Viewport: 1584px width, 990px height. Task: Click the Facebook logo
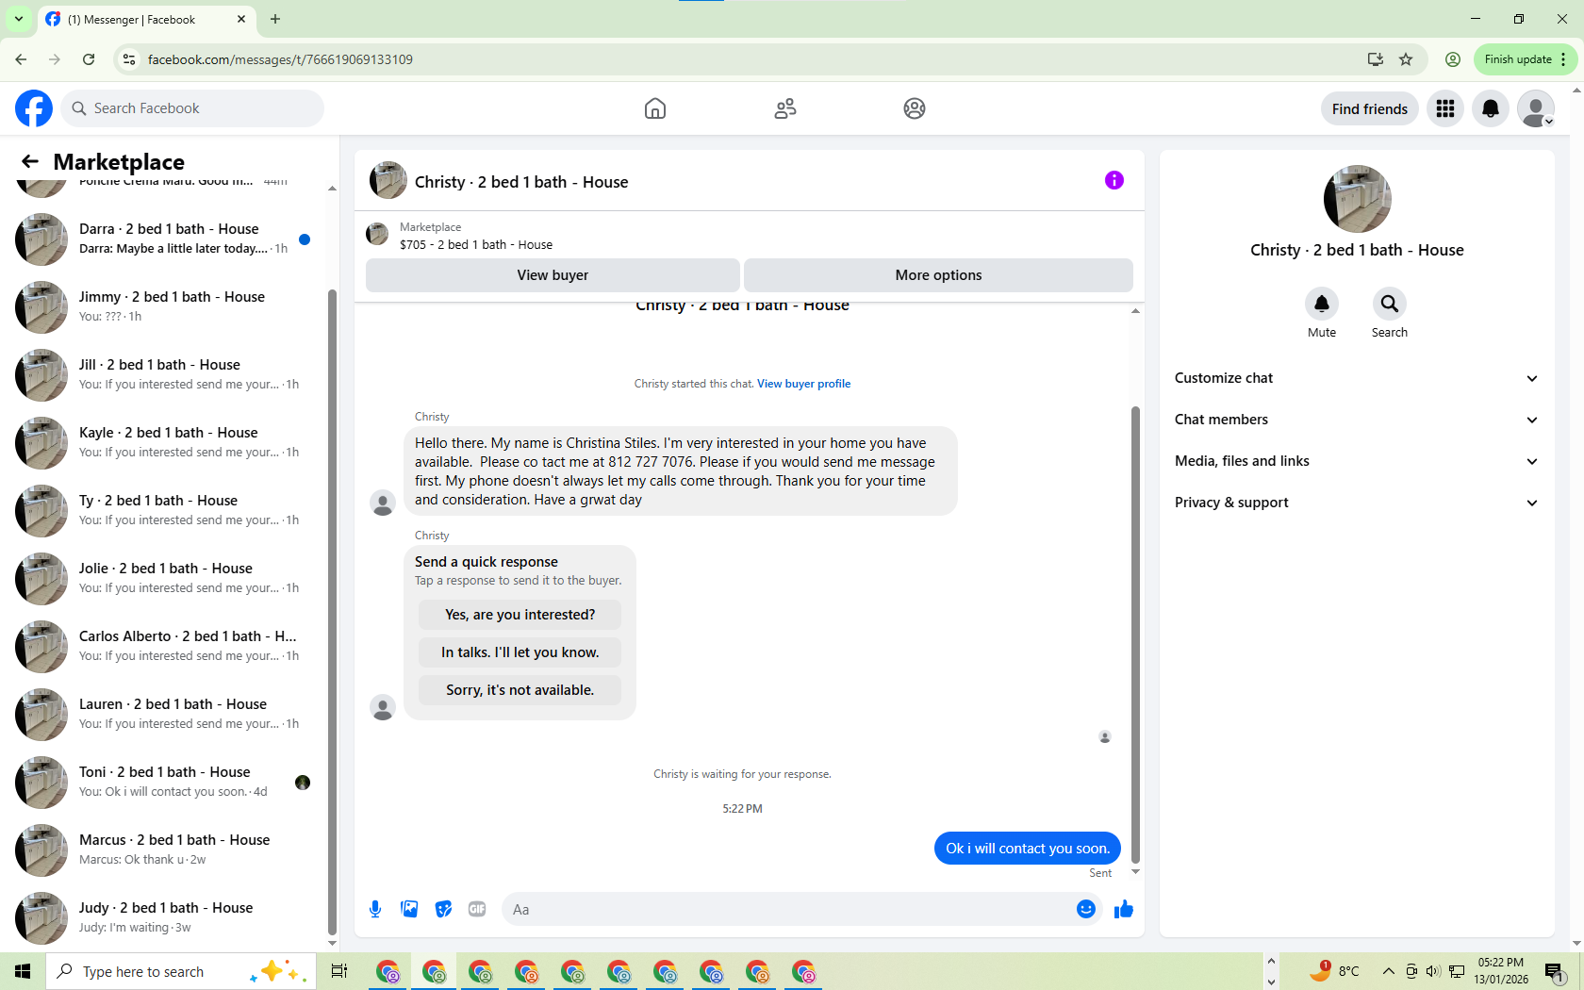click(x=34, y=108)
